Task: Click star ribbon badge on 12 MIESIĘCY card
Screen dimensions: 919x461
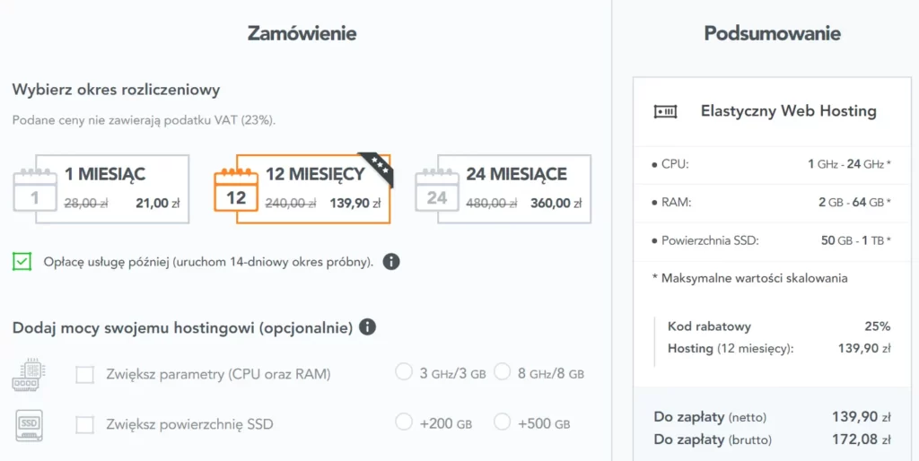Action: [x=378, y=169]
